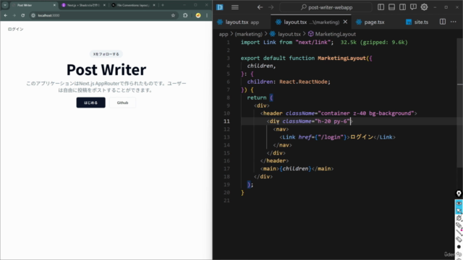Image resolution: width=463 pixels, height=260 pixels.
Task: Switch to the Post Writer browser tab
Action: coord(34,5)
